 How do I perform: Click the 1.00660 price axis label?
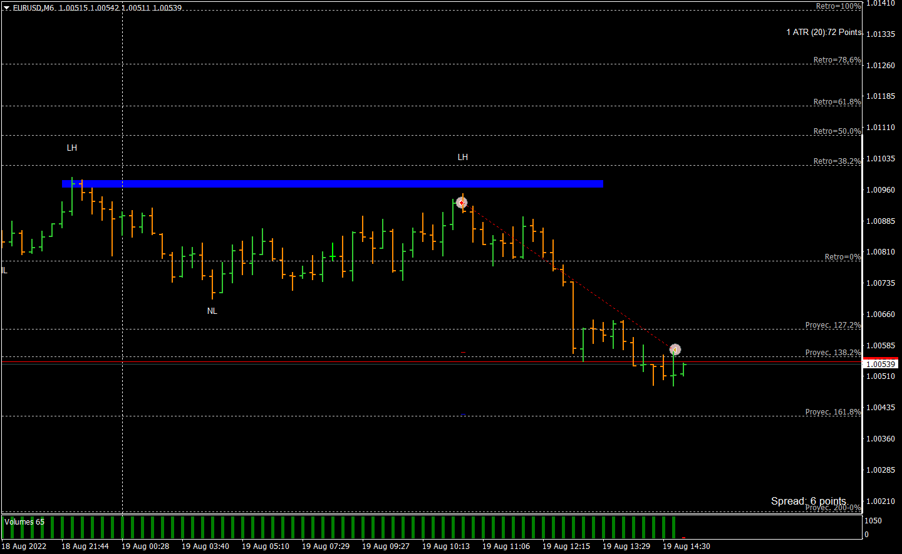click(x=881, y=315)
